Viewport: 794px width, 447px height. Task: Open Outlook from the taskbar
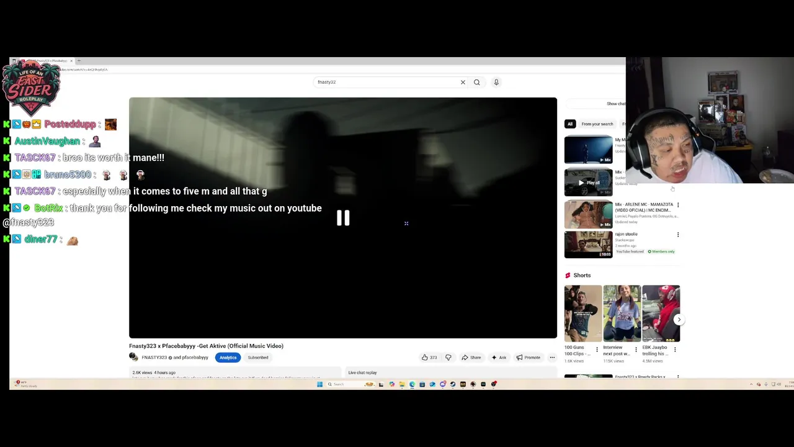pos(432,384)
